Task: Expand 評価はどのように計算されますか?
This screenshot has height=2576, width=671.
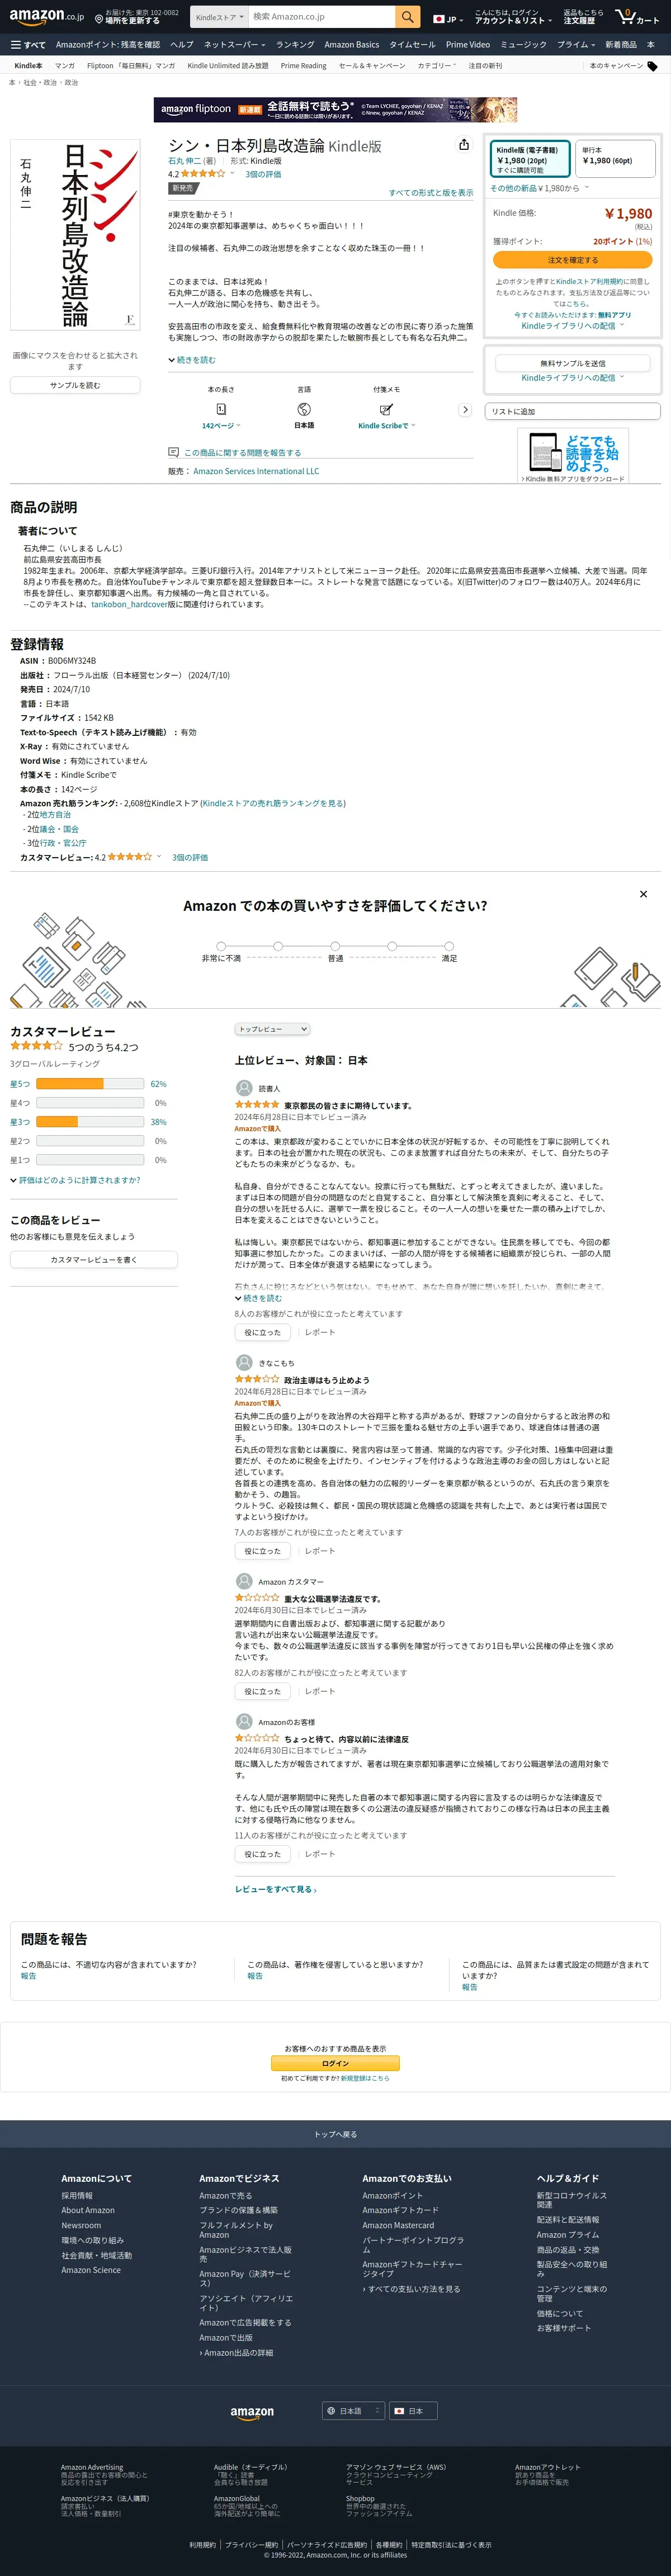Action: click(x=75, y=1180)
